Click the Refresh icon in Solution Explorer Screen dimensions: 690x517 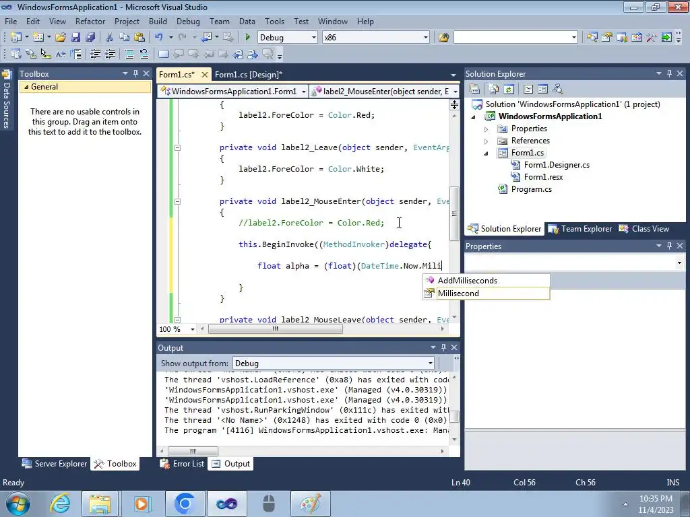(x=509, y=90)
